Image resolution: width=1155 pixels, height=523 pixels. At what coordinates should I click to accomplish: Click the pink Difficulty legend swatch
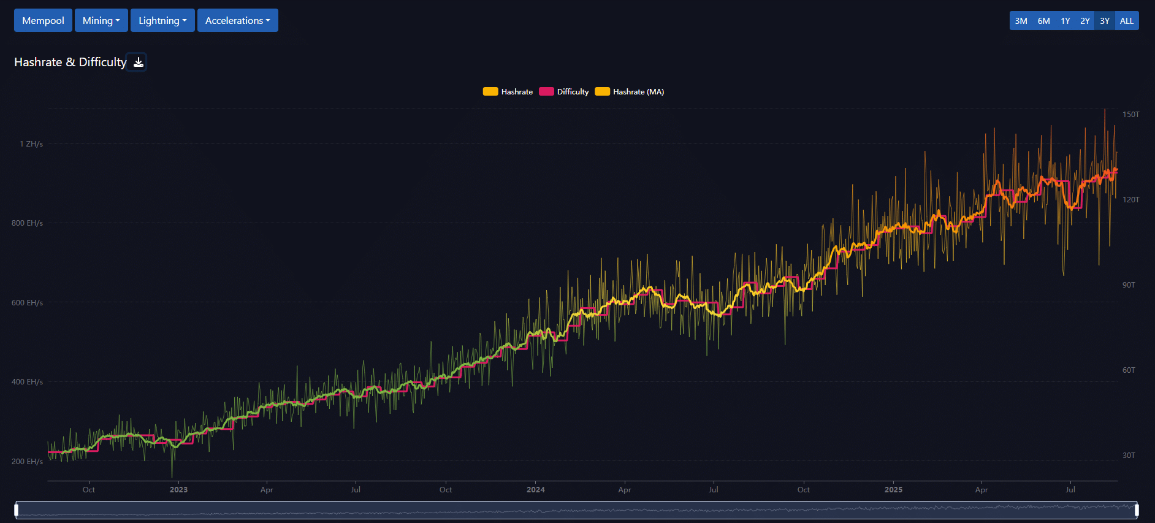(546, 91)
